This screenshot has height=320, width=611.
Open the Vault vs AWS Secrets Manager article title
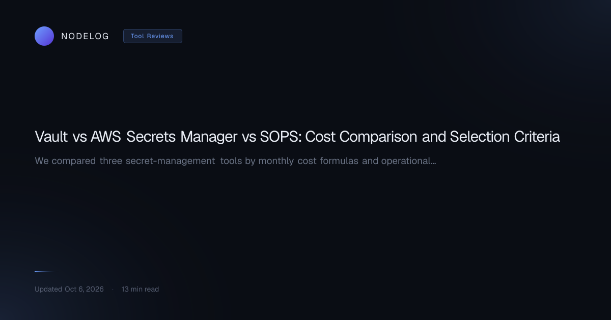point(297,137)
